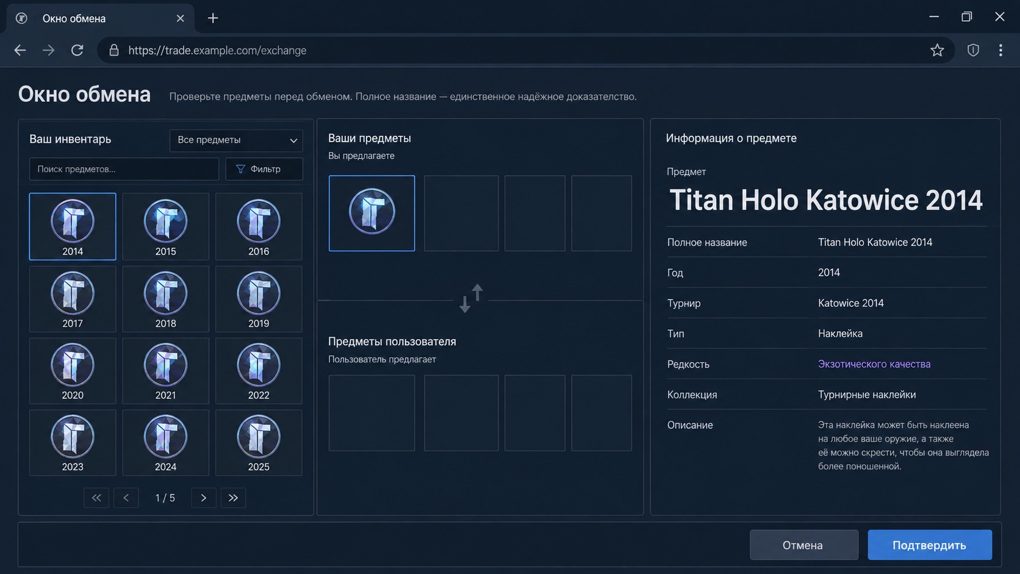Click the address bar URL
Image resolution: width=1020 pixels, height=574 pixels.
[x=217, y=50]
